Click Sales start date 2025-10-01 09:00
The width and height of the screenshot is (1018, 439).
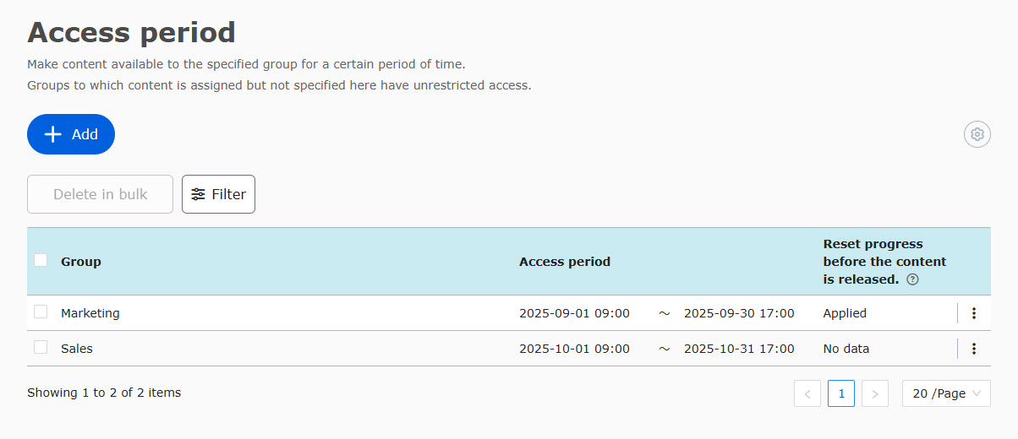pos(574,349)
